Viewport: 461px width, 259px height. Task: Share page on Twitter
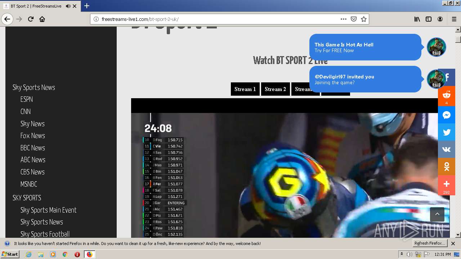click(x=447, y=132)
